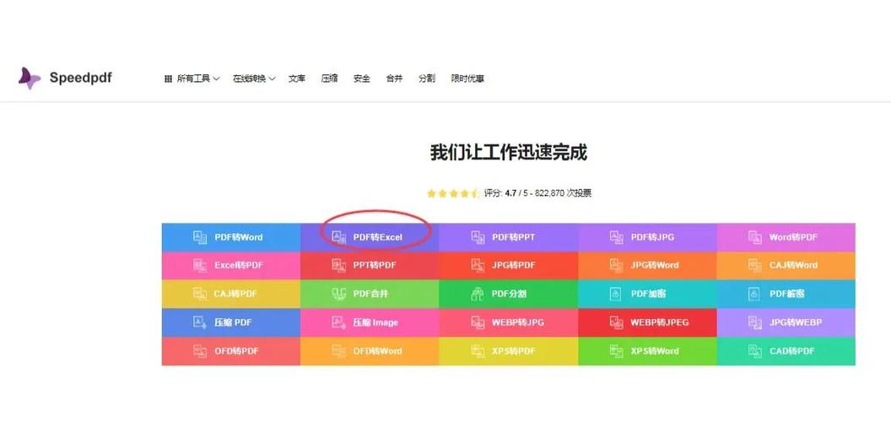Click the 压缩 Image tile icon

tap(338, 322)
